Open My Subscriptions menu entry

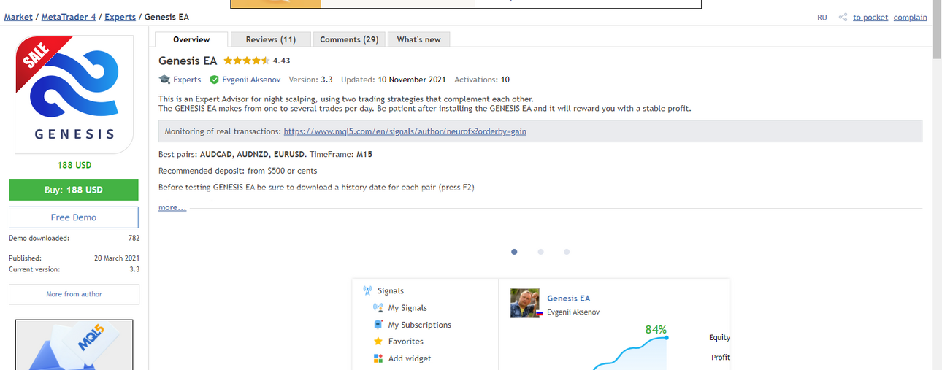click(x=420, y=325)
